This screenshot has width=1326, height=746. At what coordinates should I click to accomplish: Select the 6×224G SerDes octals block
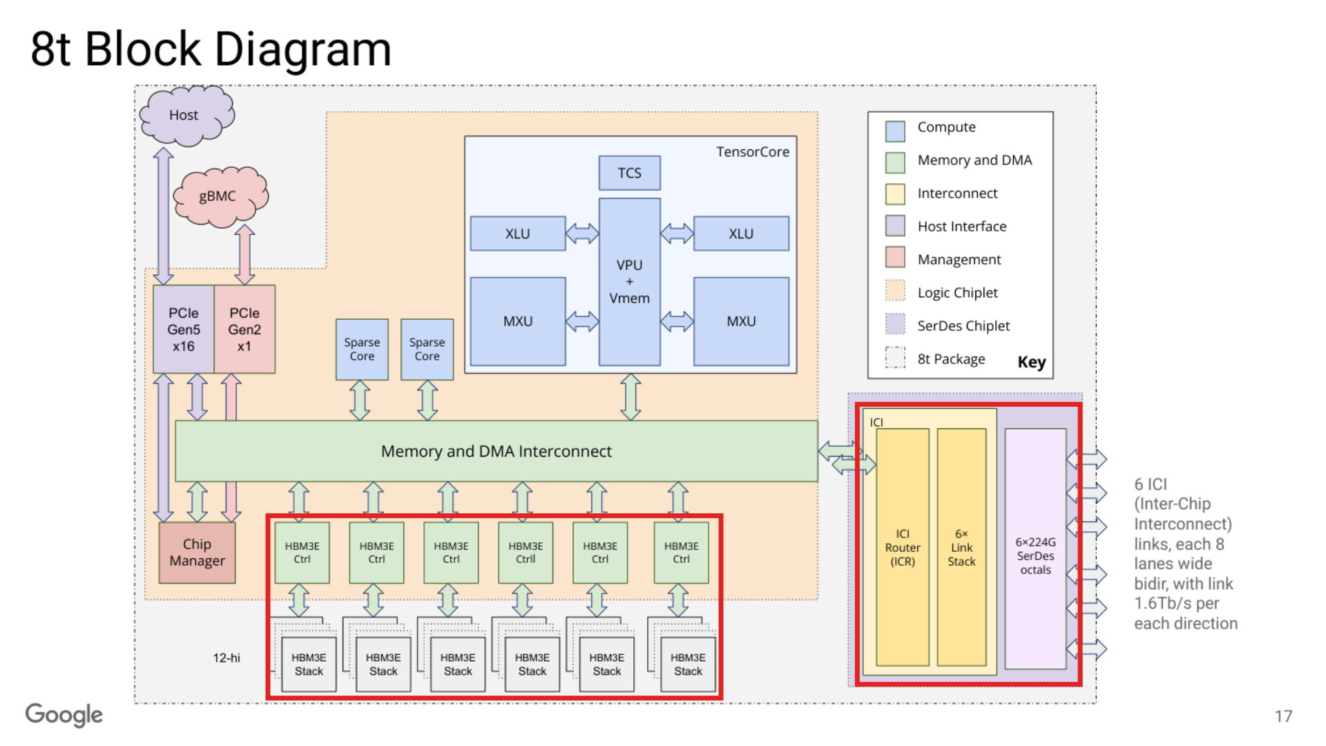[1036, 548]
